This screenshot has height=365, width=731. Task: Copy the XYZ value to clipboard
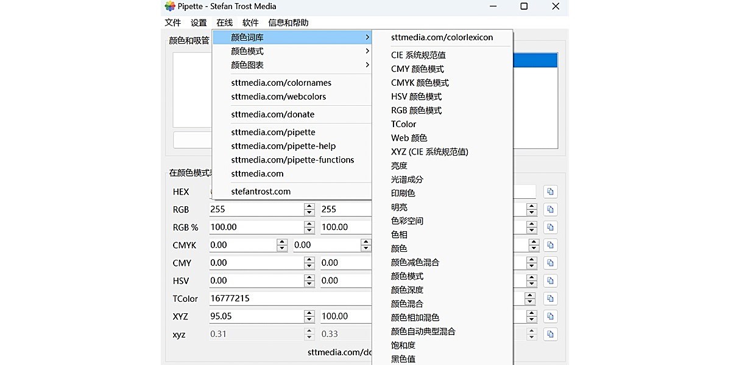pyautogui.click(x=550, y=316)
